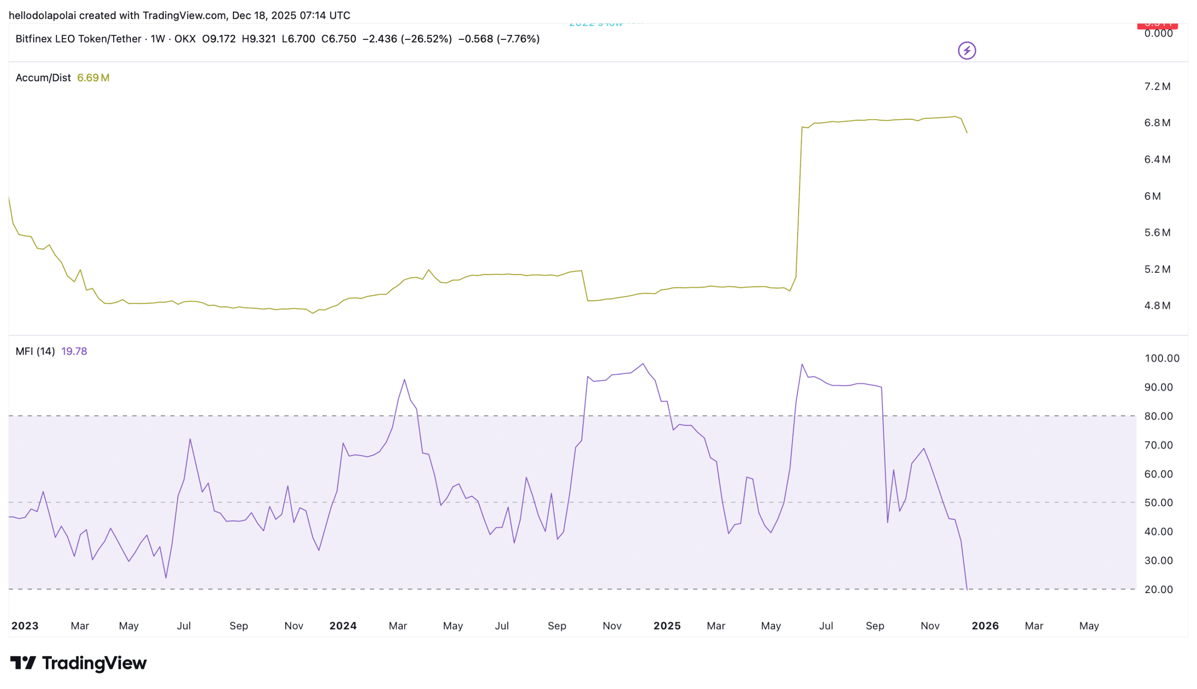
Task: Click the Accum/Dist indicator title
Action: click(x=43, y=78)
